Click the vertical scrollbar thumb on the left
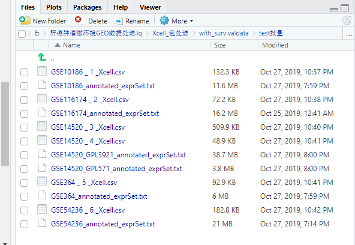355x245 pixels. (5, 124)
